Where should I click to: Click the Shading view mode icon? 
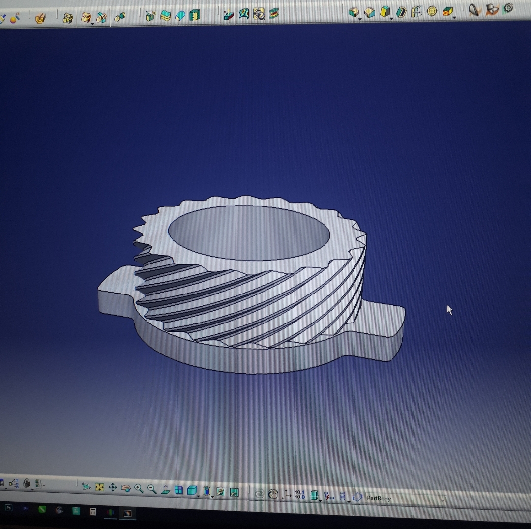pyautogui.click(x=206, y=491)
